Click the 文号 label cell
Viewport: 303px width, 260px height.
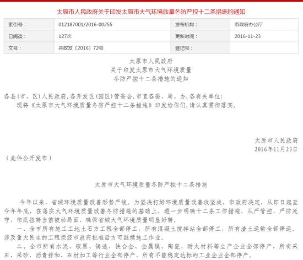coord(29,48)
